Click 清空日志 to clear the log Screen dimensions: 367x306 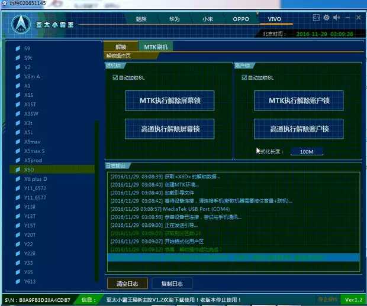126,283
